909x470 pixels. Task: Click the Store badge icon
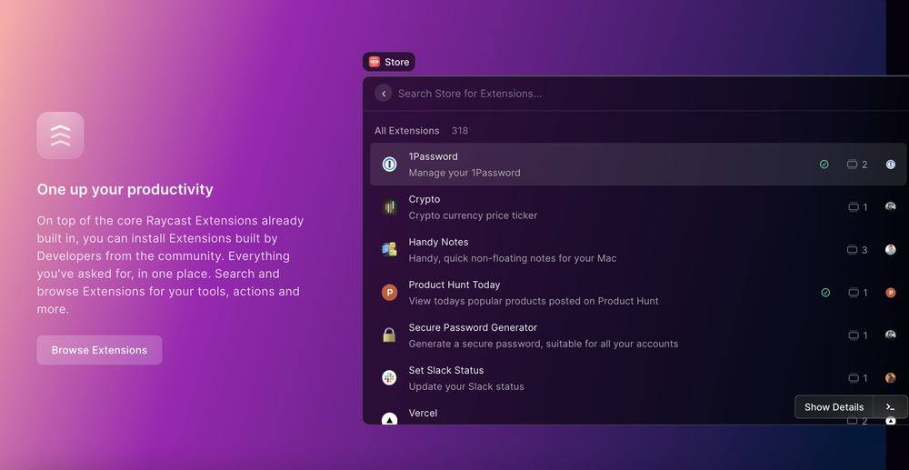pyautogui.click(x=375, y=62)
